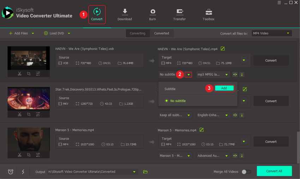The width and height of the screenshot is (300, 179).
Task: Click the scheduler alarm clock icon
Action: (11, 172)
